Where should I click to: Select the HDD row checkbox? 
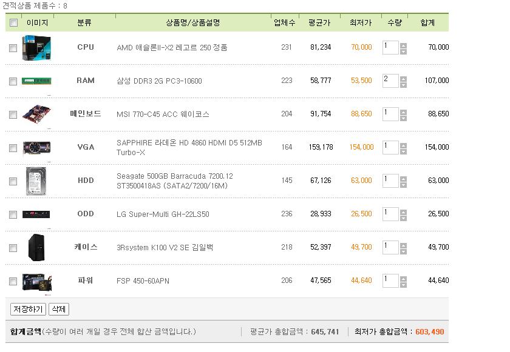13,181
